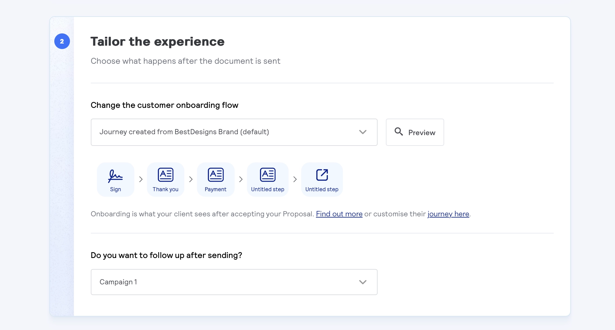Click the arrow between Sign and Thank you

click(x=140, y=179)
